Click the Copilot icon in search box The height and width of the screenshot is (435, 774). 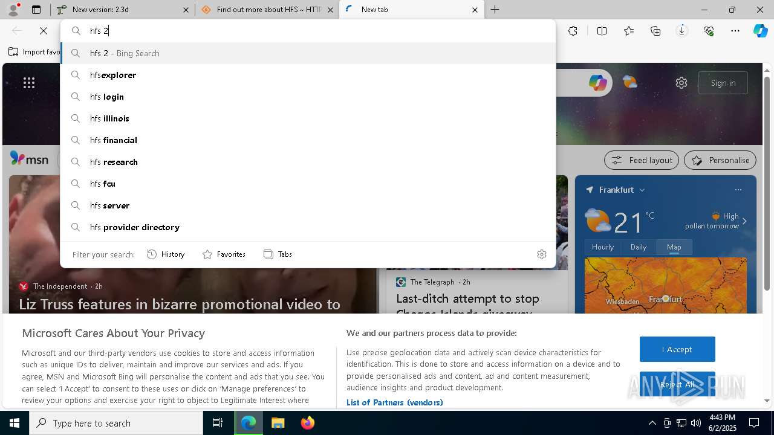pyautogui.click(x=598, y=83)
